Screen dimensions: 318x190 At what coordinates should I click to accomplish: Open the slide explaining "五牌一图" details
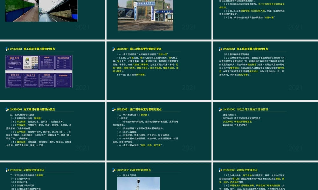(159, 71)
